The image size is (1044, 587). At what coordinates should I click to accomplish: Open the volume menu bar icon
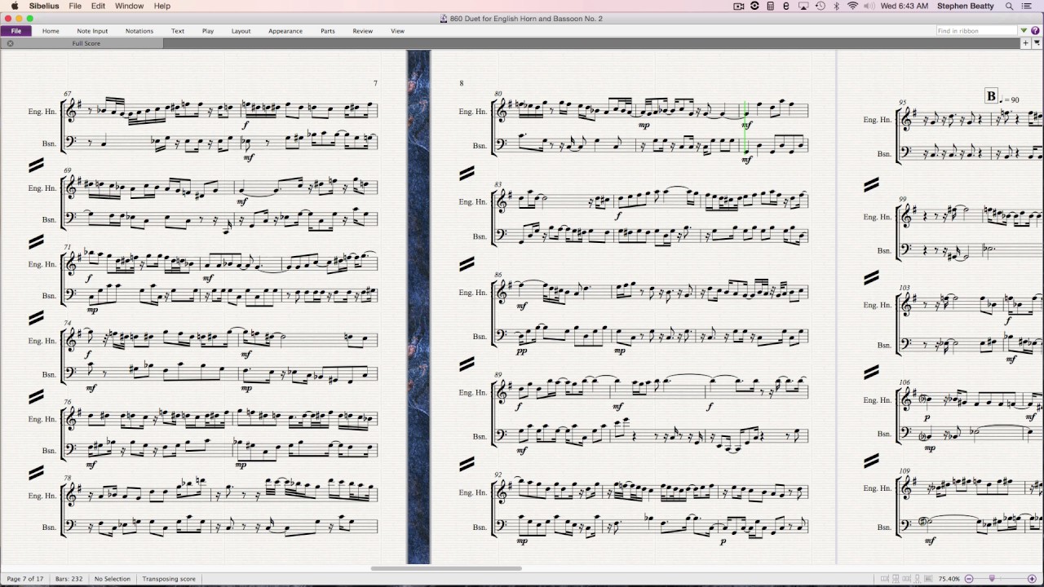870,6
